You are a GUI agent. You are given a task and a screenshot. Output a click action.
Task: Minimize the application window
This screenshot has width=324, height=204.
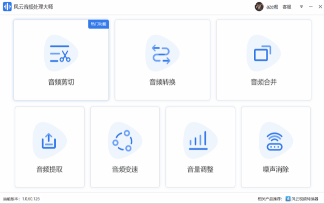tap(311, 7)
